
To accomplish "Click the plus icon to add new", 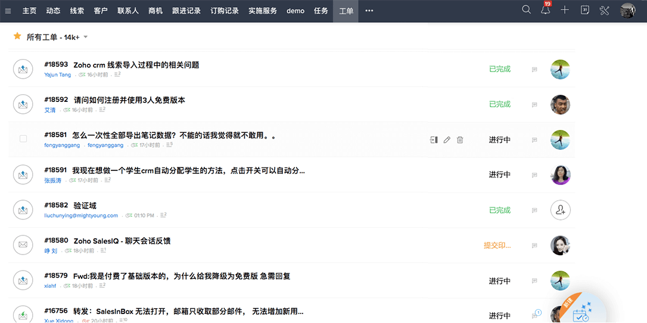I will 565,10.
